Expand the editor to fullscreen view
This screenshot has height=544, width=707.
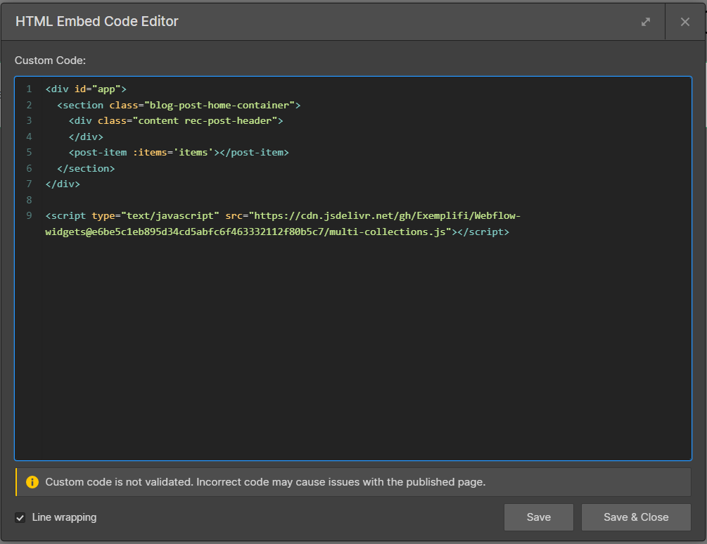click(646, 21)
